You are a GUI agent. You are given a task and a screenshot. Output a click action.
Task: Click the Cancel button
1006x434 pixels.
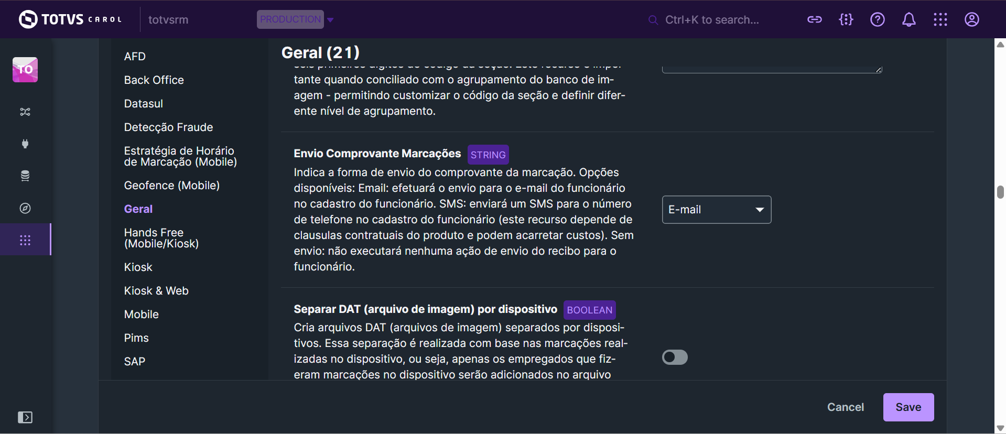[x=845, y=407]
